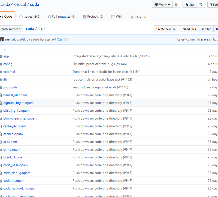Open the Projects tab
The image size is (218, 197).
(93, 17)
